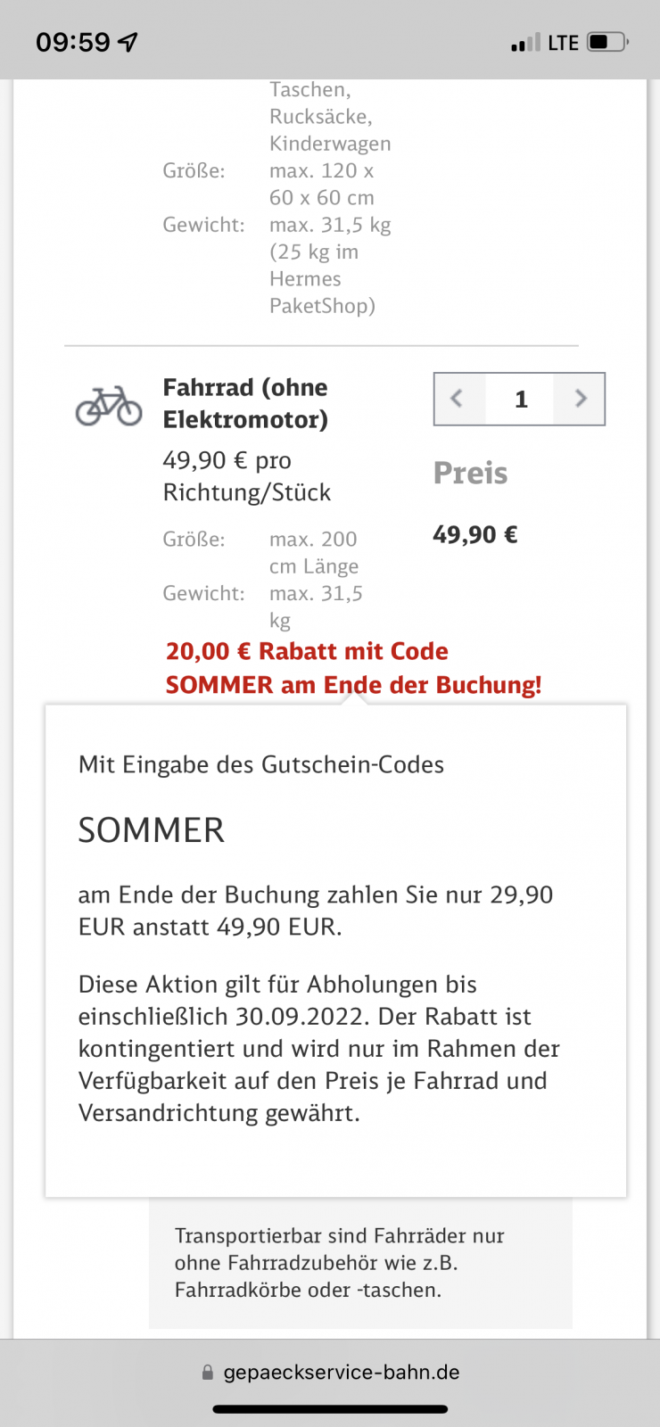Increase bicycle quantity with right arrow
The height and width of the screenshot is (1427, 660).
(x=580, y=399)
